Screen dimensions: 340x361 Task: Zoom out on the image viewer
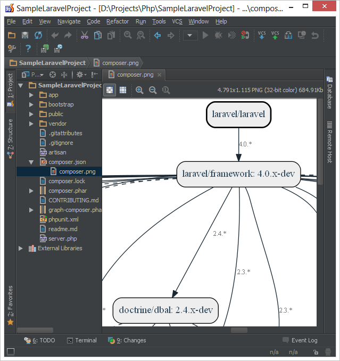[153, 90]
